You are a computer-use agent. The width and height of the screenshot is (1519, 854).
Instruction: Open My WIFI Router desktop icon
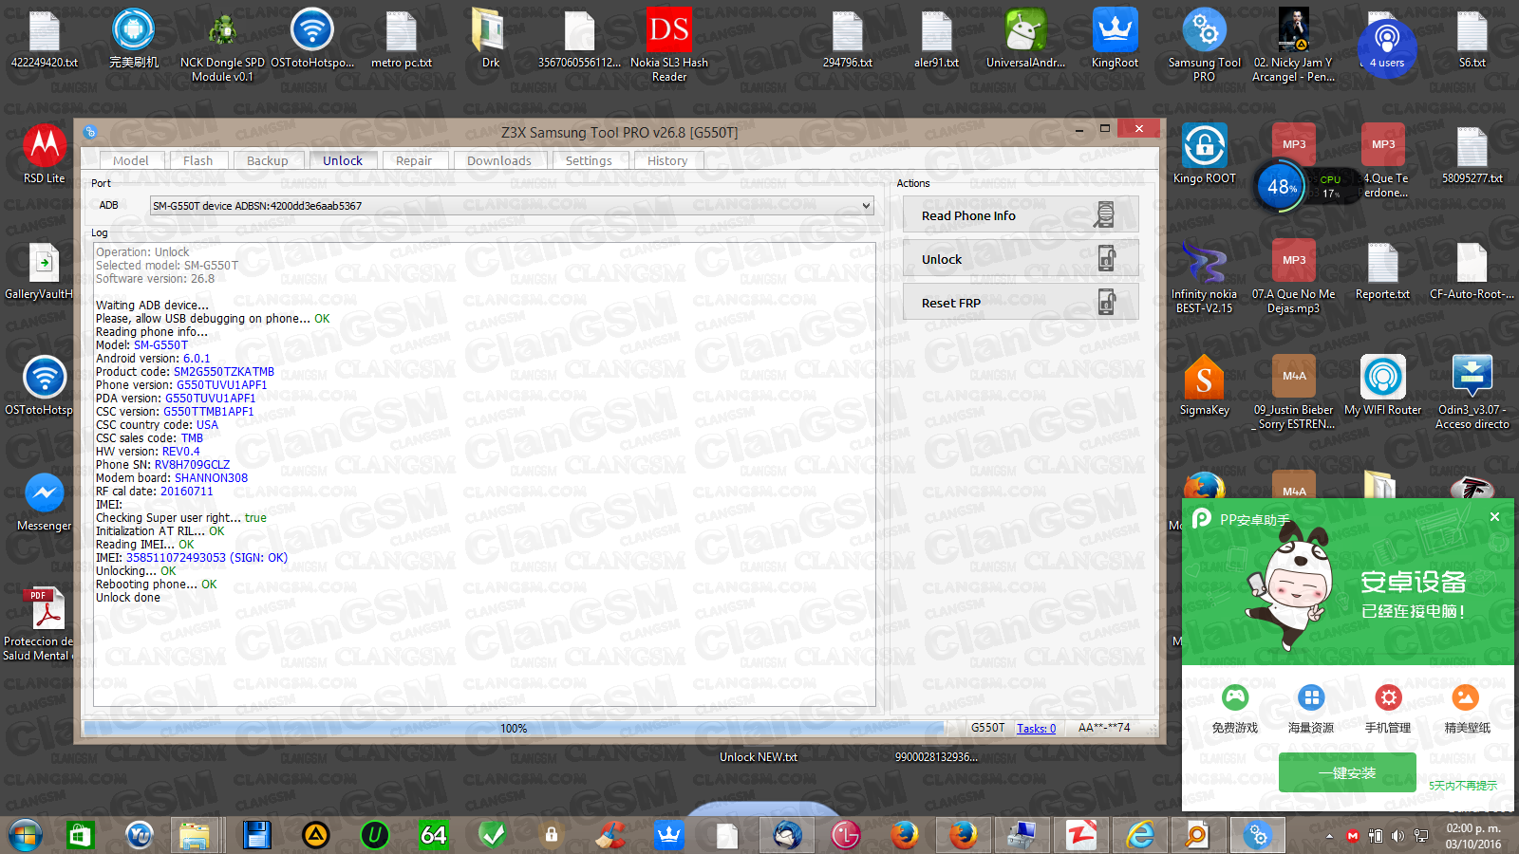click(1382, 386)
